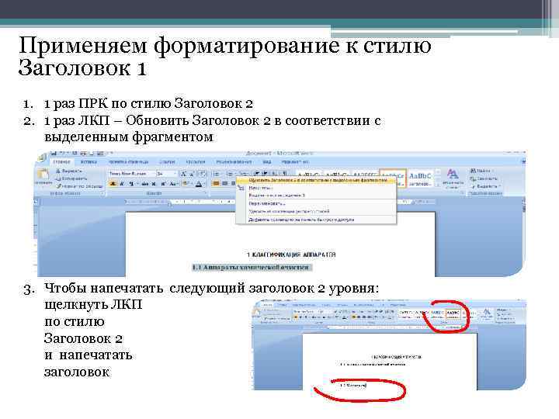
Task: Toggle Strikethrough in upper Word font group
Action: [145, 184]
